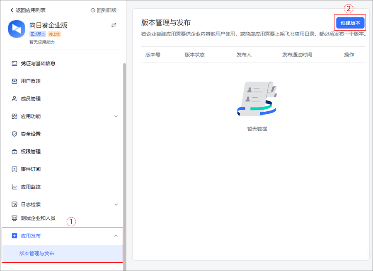Click the 事件订阅 icon in sidebar
373x271 pixels.
[15, 169]
